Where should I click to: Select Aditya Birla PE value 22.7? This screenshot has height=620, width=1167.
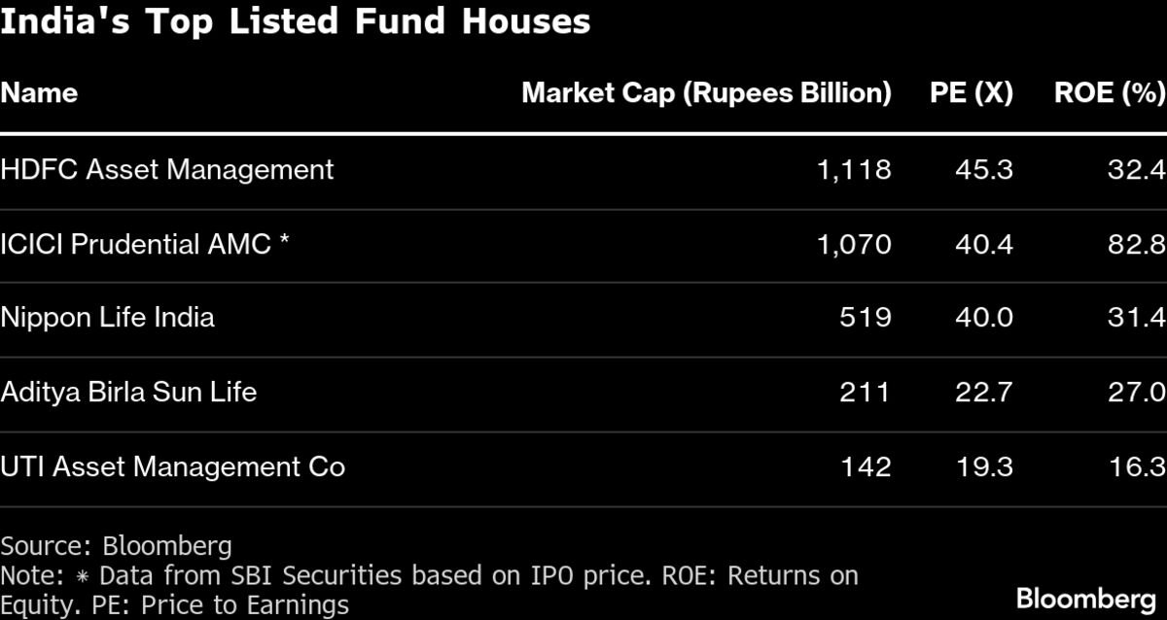coord(984,393)
